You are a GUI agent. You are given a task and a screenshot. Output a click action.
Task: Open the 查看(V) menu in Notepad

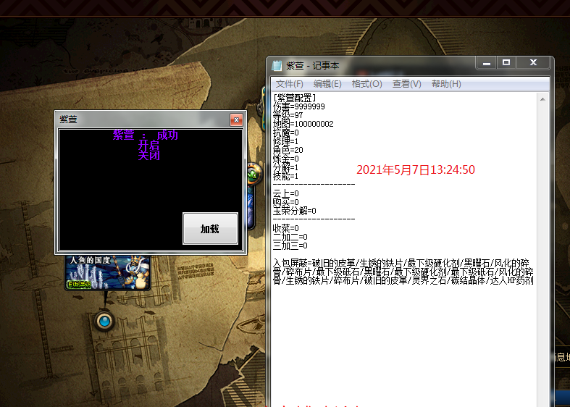tap(406, 84)
